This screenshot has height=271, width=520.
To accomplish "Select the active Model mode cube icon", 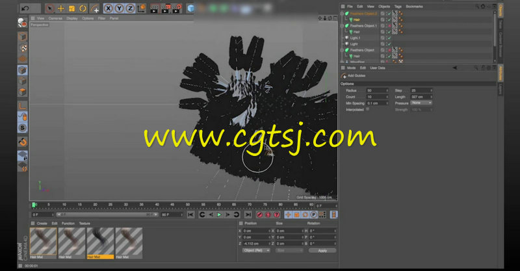I will coord(23,70).
